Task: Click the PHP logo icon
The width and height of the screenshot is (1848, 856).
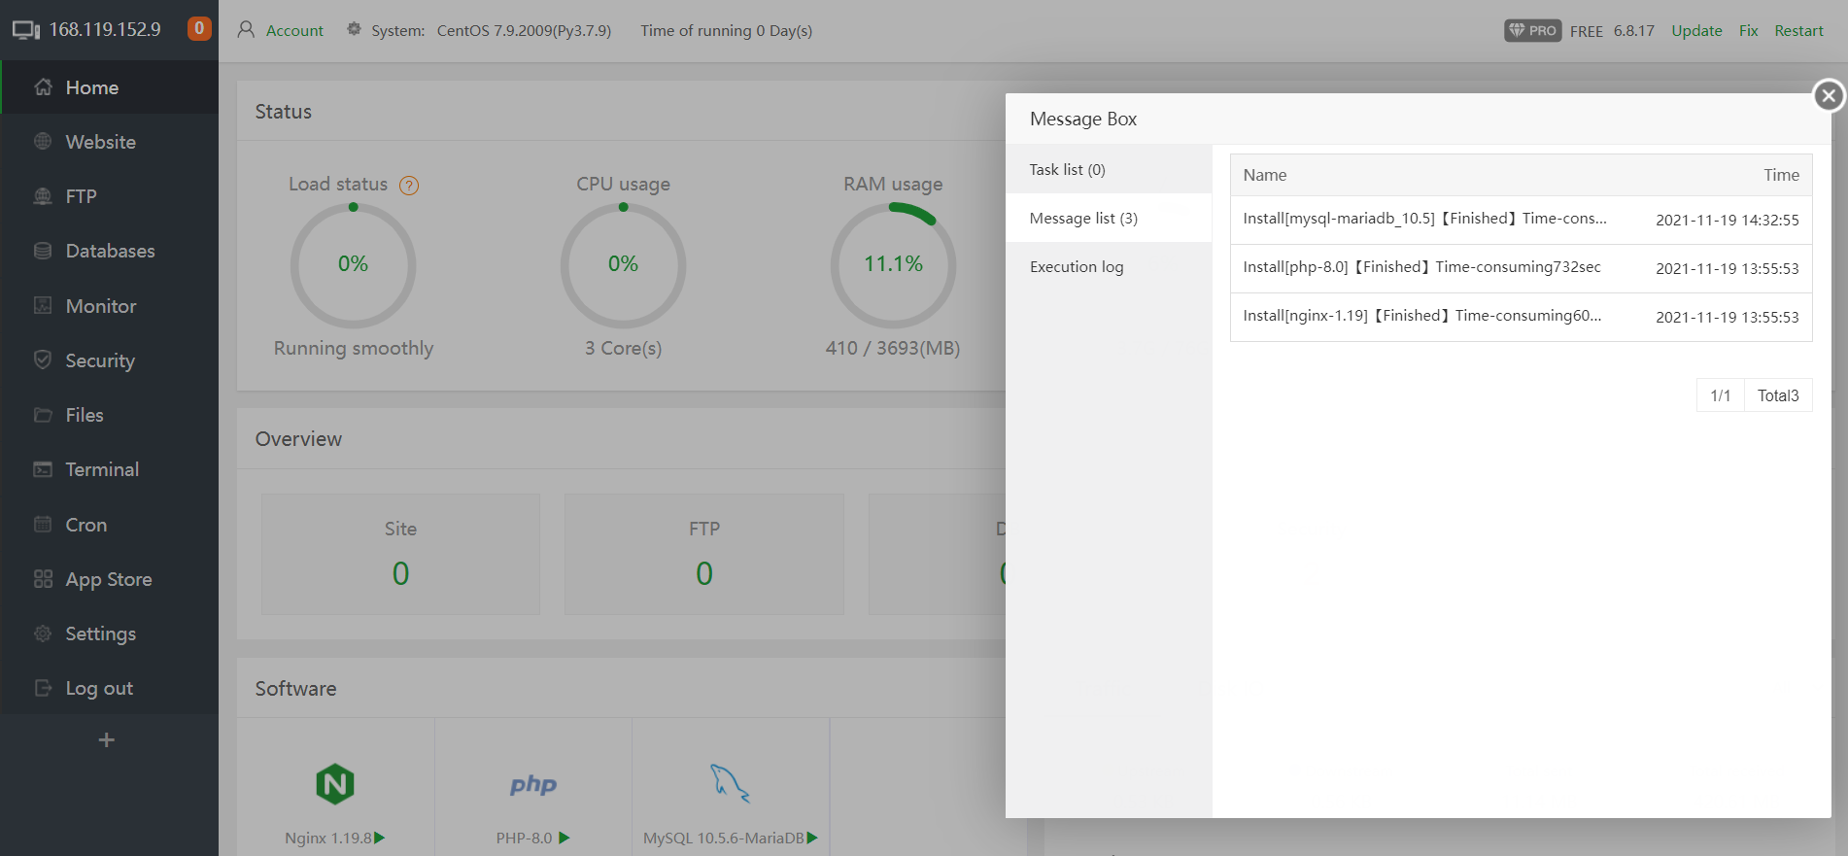Action: 533,784
